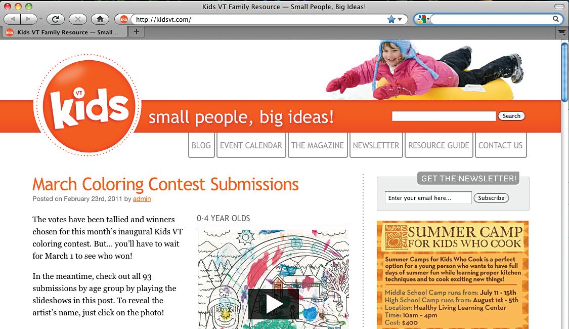The height and width of the screenshot is (329, 569).
Task: Play the 0-4 year olds slideshow
Action: click(x=274, y=304)
